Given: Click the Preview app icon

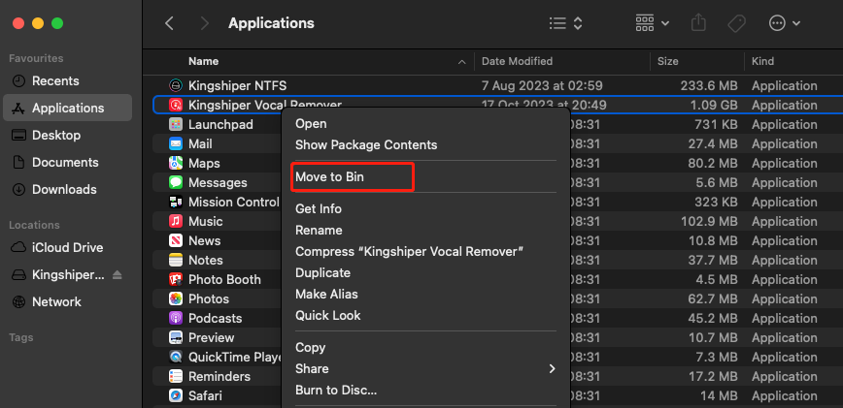Looking at the screenshot, I should point(175,338).
